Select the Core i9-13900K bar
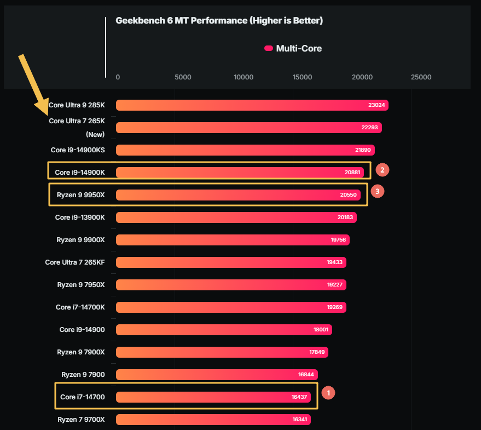This screenshot has width=481, height=430. (236, 217)
